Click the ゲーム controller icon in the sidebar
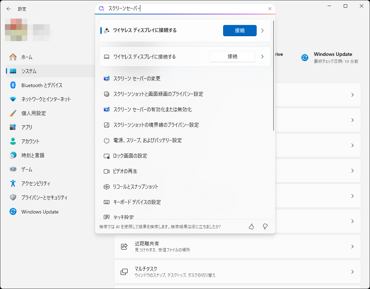Screen dimensions: 370x289 tap(14, 169)
